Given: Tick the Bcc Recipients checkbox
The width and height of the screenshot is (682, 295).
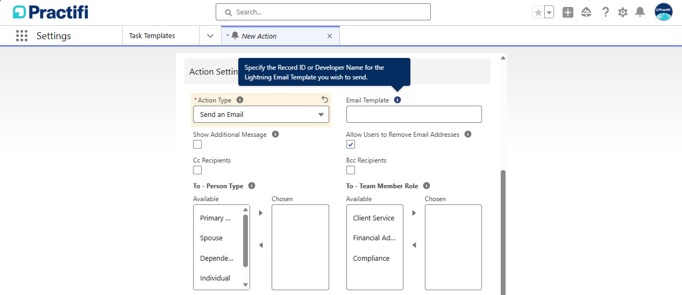Looking at the screenshot, I should (351, 170).
